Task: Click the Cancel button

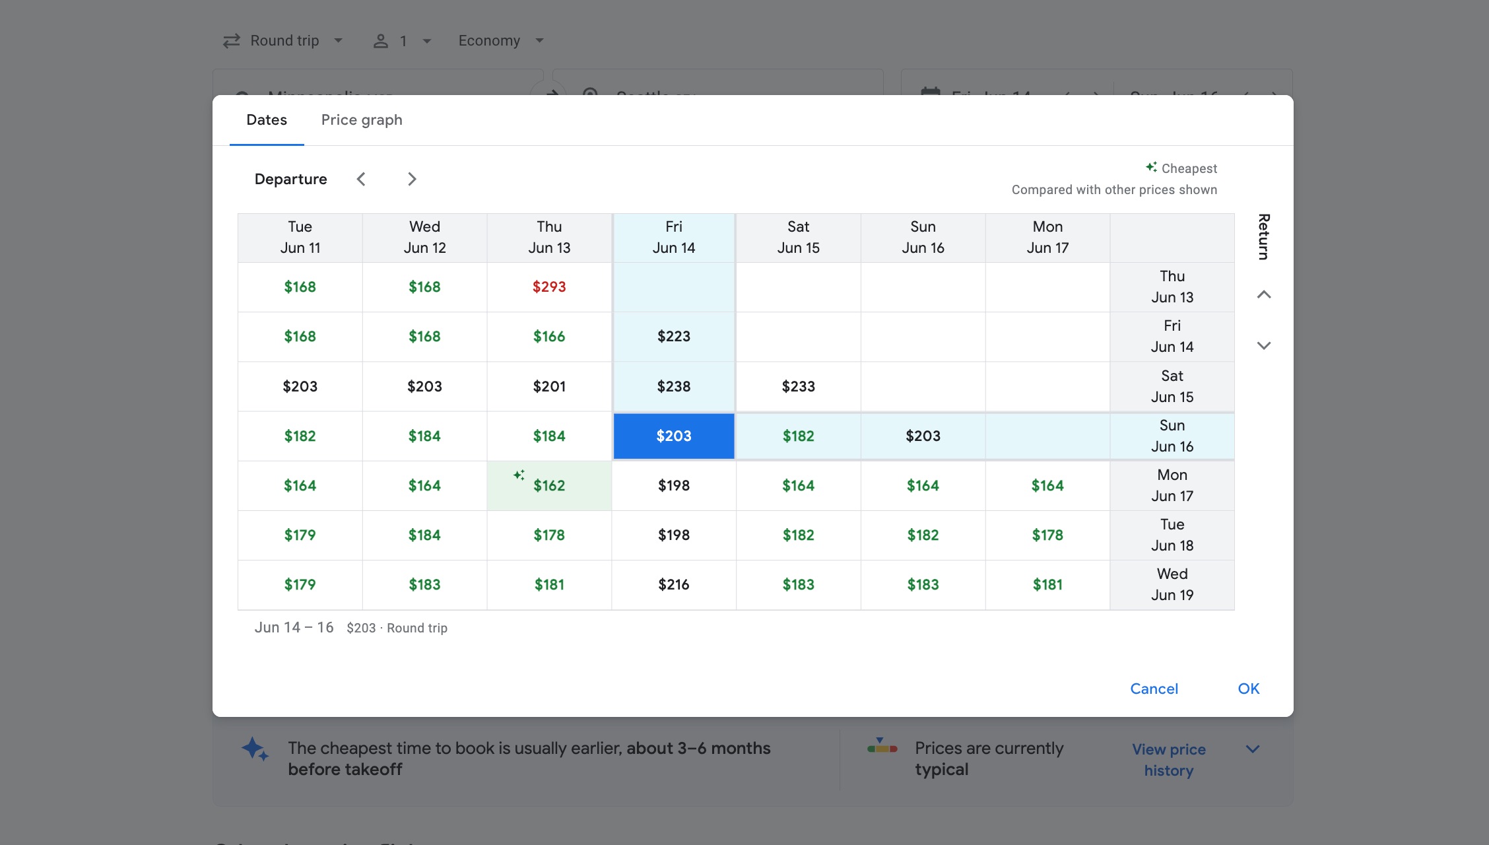Action: [1154, 689]
